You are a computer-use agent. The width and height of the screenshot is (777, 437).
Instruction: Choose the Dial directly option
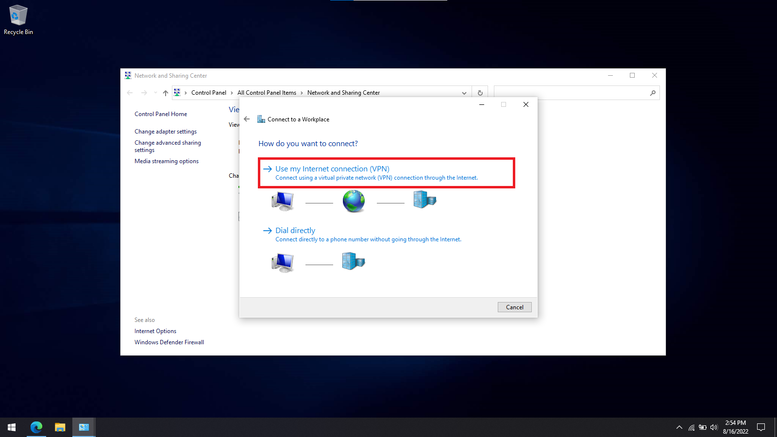point(295,231)
